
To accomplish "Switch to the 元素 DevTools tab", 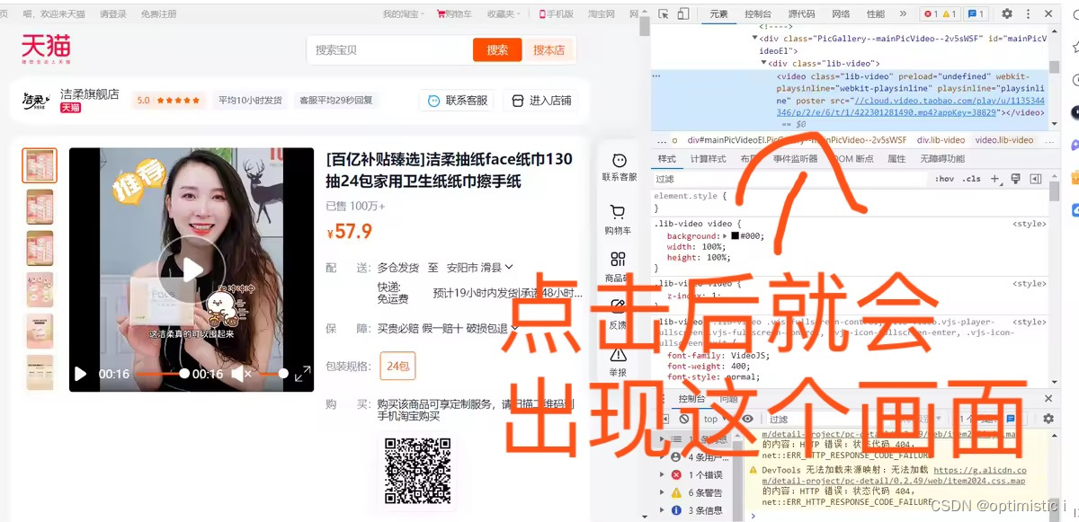I will (x=718, y=13).
